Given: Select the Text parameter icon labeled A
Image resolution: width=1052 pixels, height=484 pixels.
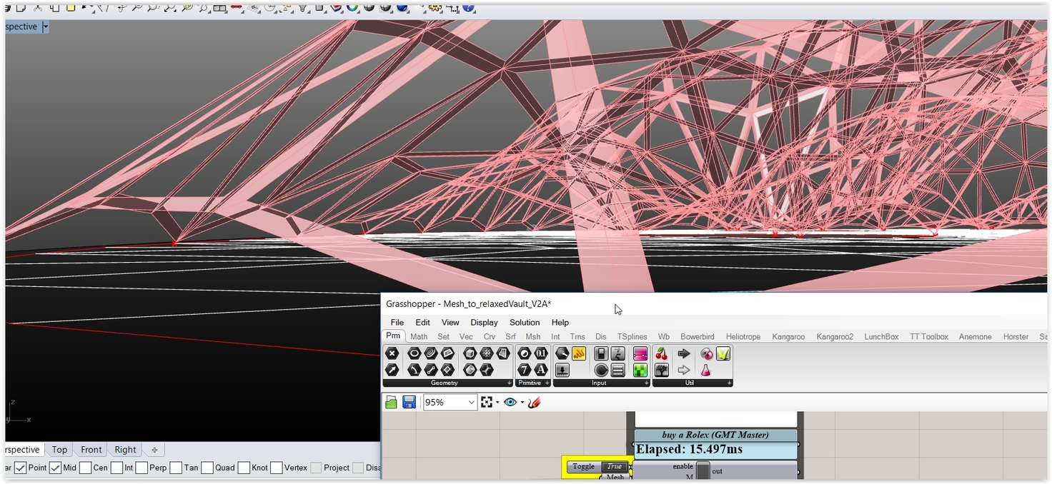Looking at the screenshot, I should [x=541, y=370].
